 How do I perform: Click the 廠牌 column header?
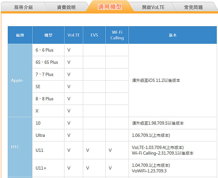(20, 35)
